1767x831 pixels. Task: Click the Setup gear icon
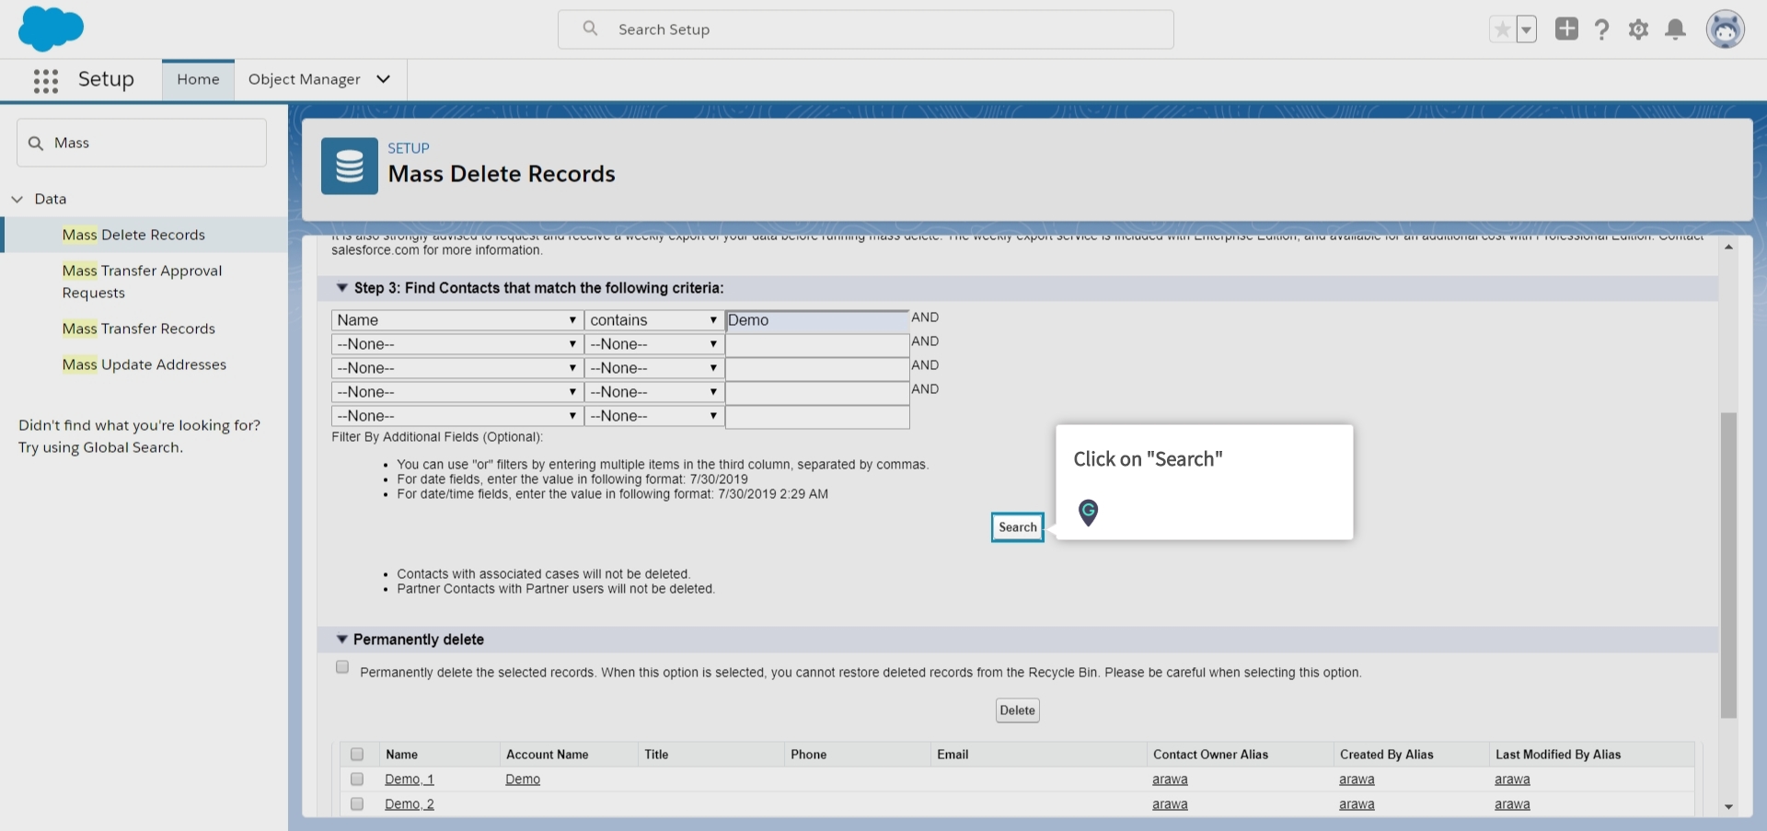[1638, 29]
